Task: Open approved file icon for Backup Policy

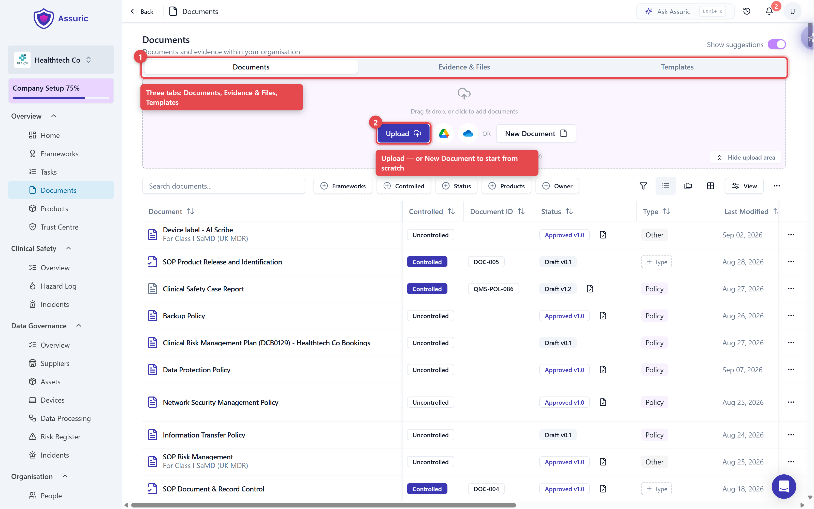Action: 603,316
